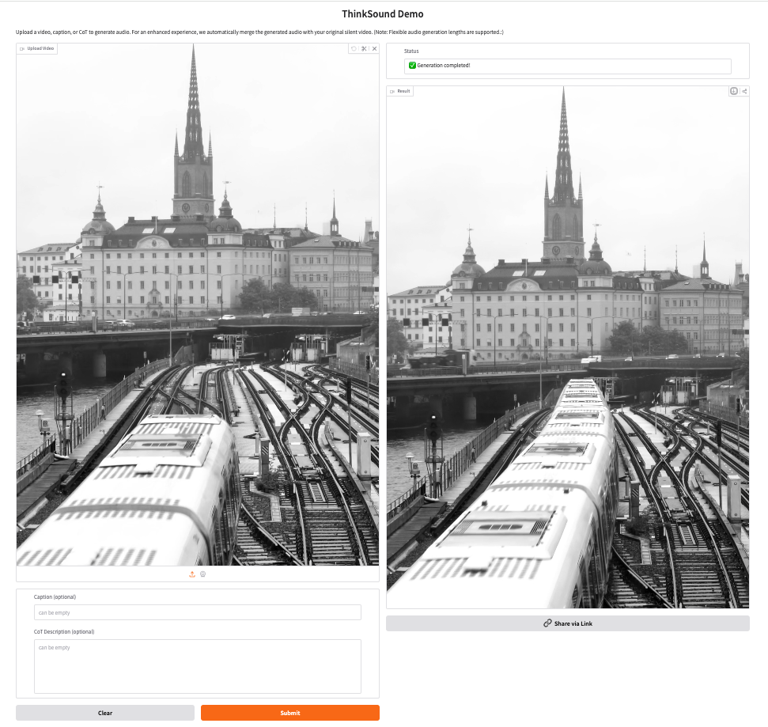Open the scissors trim video tool
The image size is (768, 727).
click(364, 49)
